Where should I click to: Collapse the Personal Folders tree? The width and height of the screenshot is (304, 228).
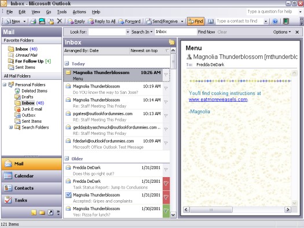click(5, 84)
